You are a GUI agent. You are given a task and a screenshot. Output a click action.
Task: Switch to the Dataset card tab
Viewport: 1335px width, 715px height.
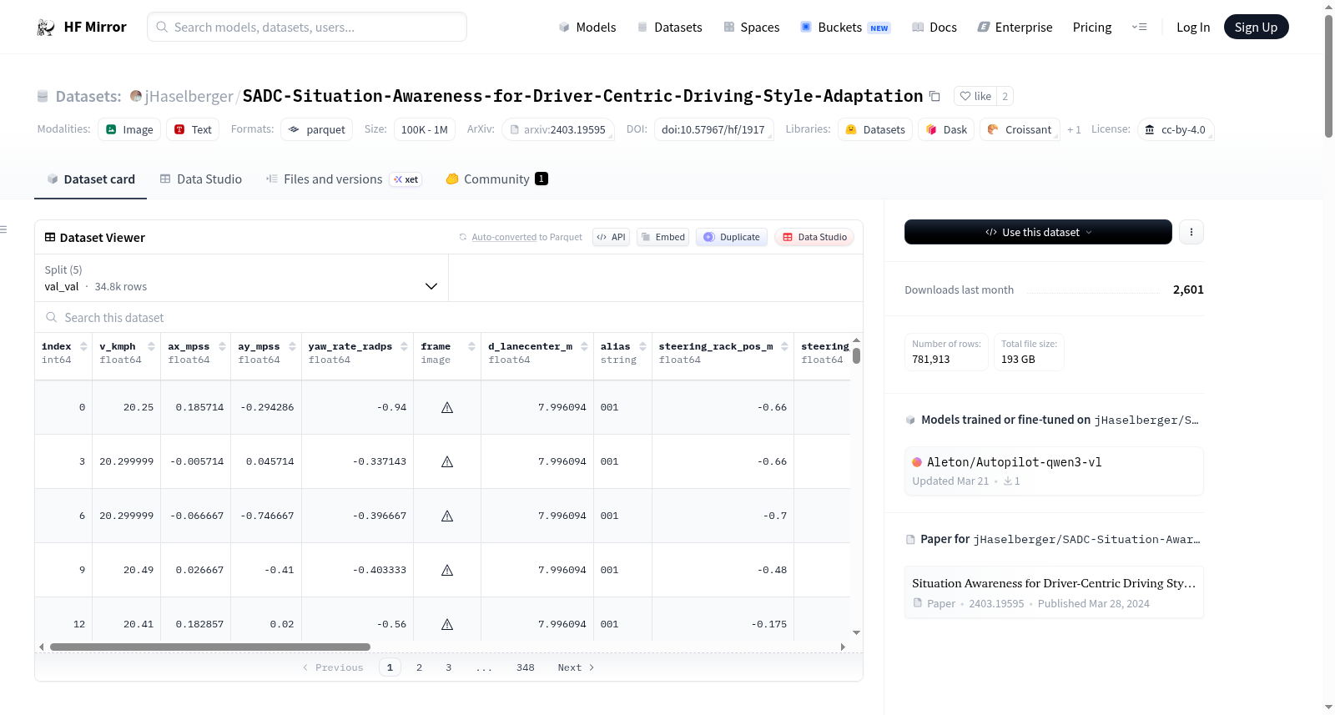(91, 179)
